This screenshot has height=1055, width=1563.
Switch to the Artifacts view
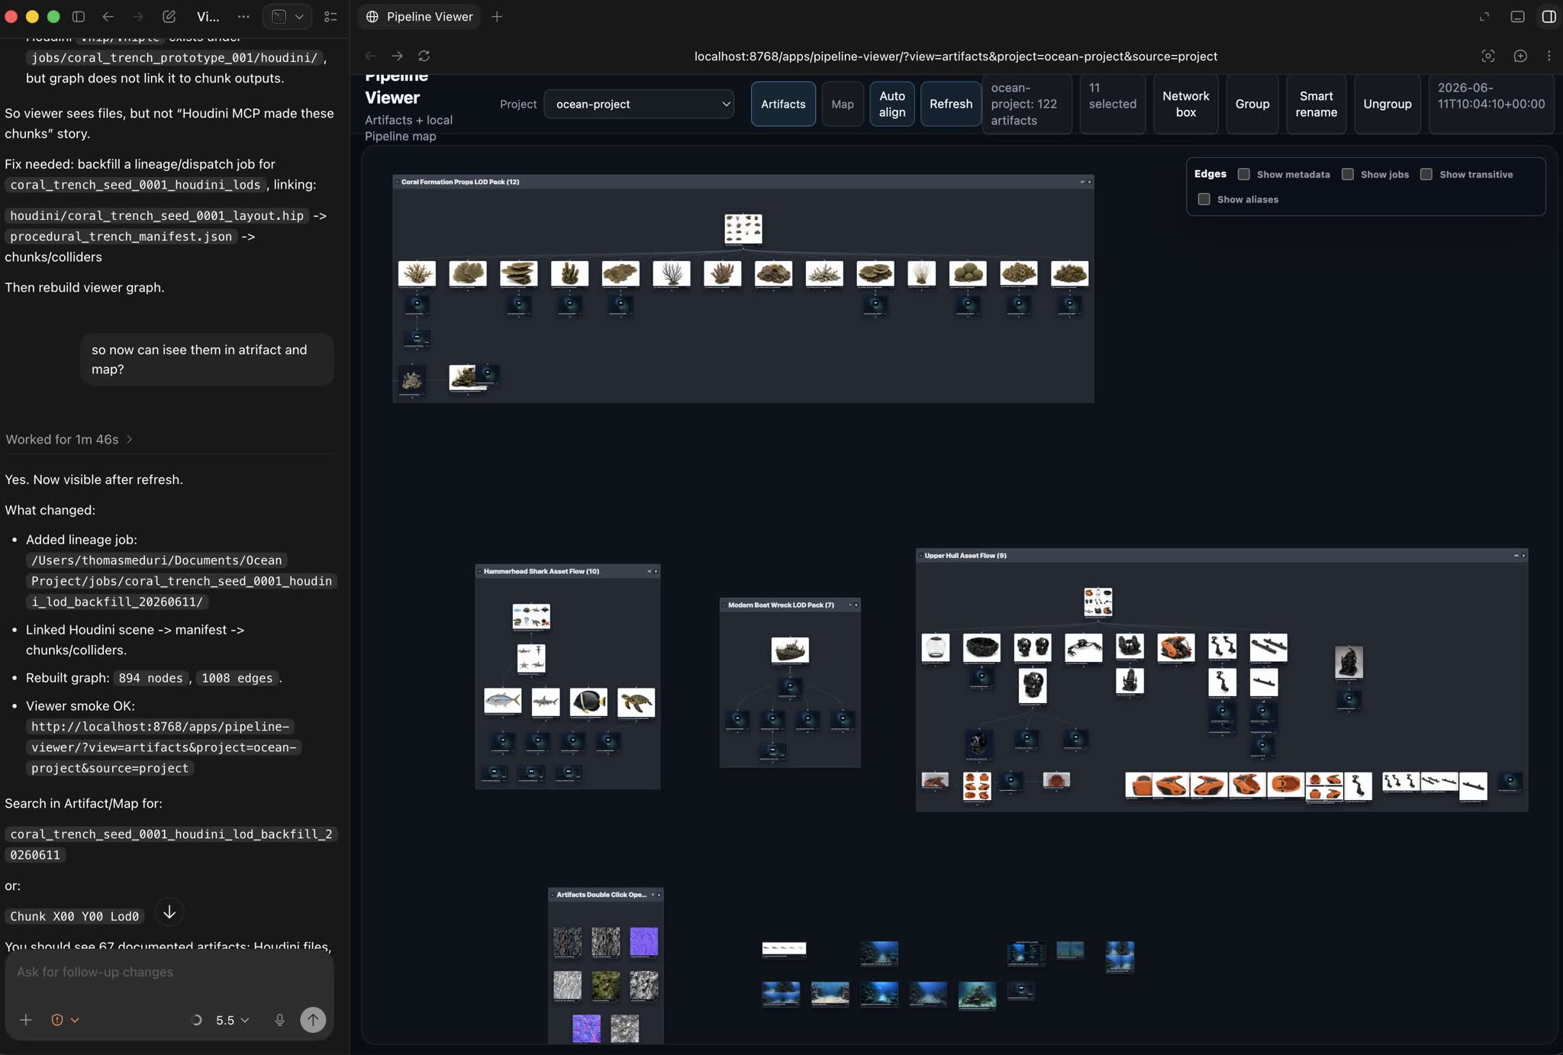coord(783,104)
